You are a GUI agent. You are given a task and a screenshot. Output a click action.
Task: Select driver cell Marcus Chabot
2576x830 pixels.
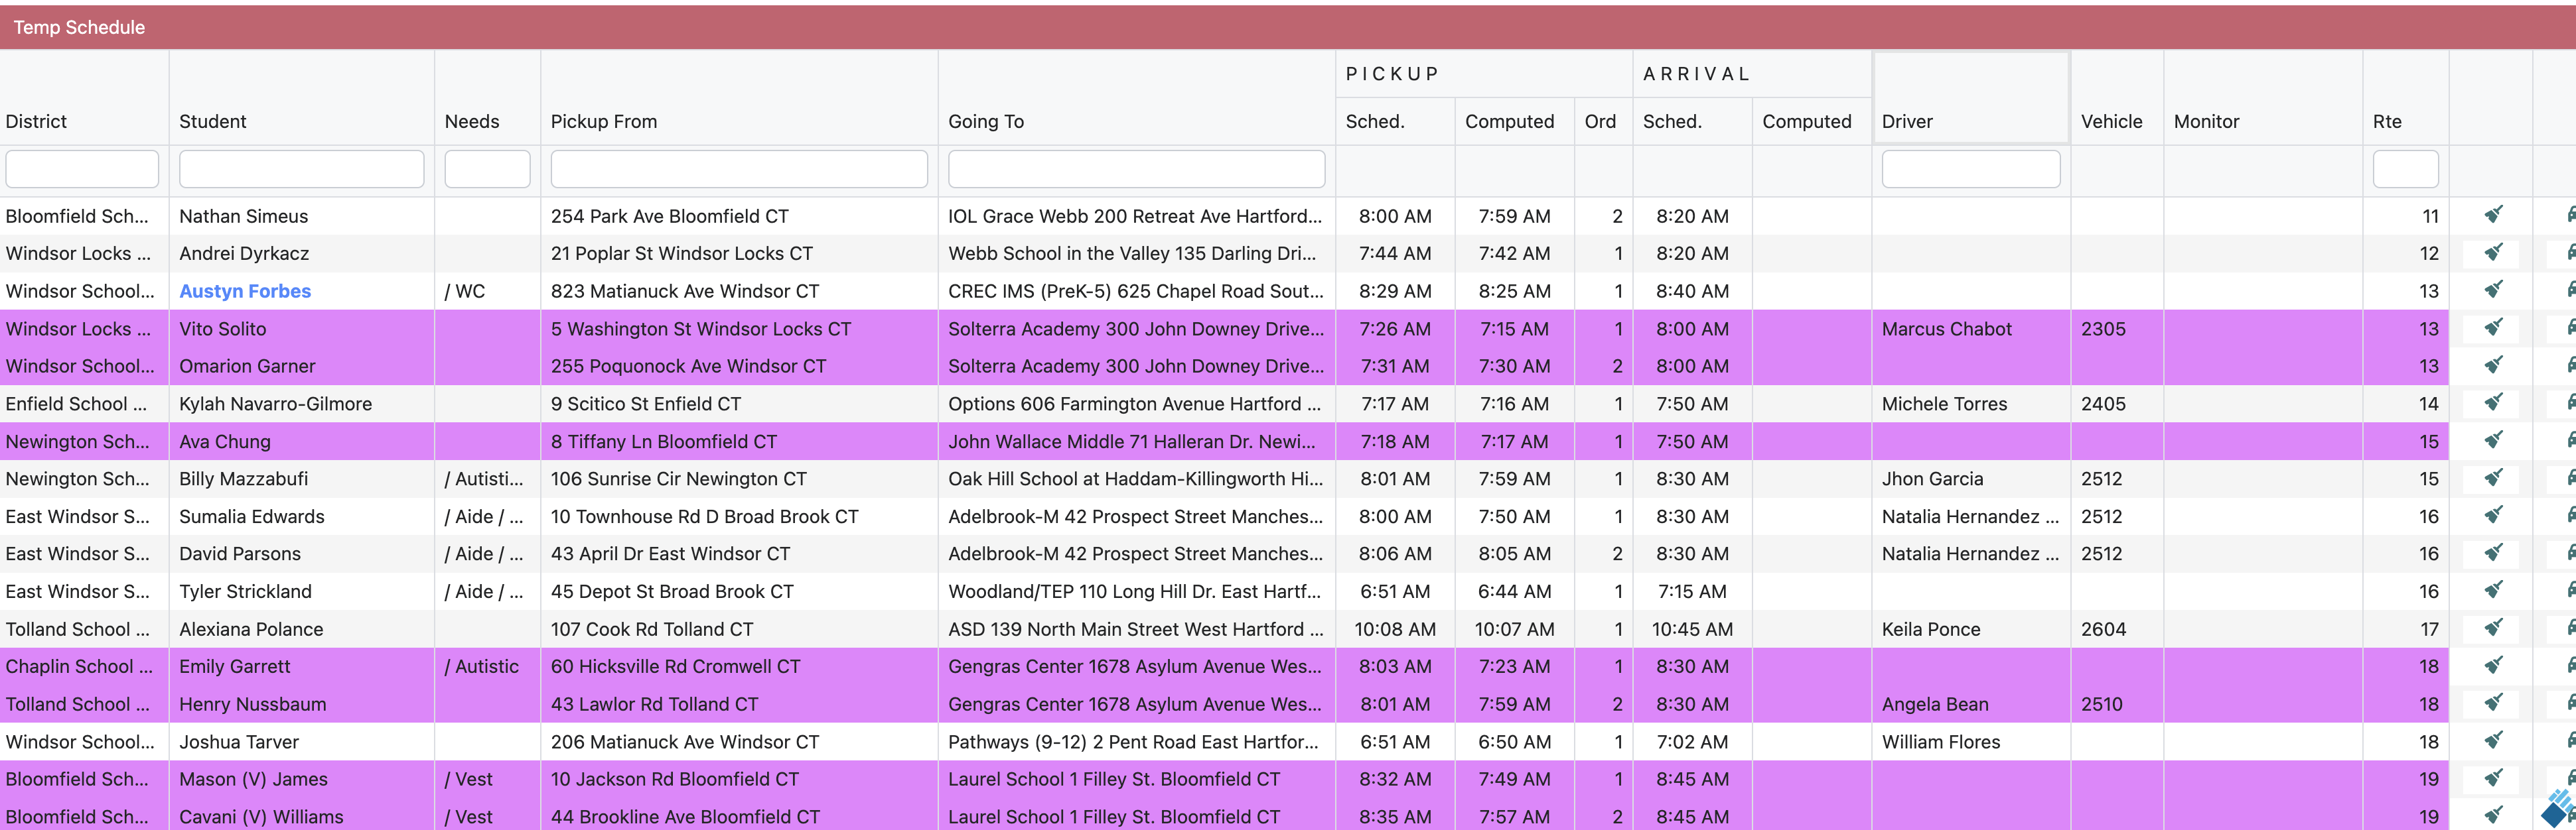(x=1946, y=329)
